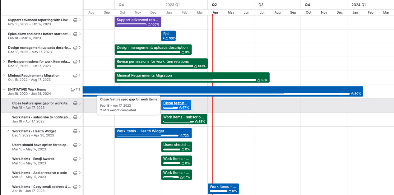
Task: Click the progress bar on Work Items - Health Widget
Action: coord(147,136)
